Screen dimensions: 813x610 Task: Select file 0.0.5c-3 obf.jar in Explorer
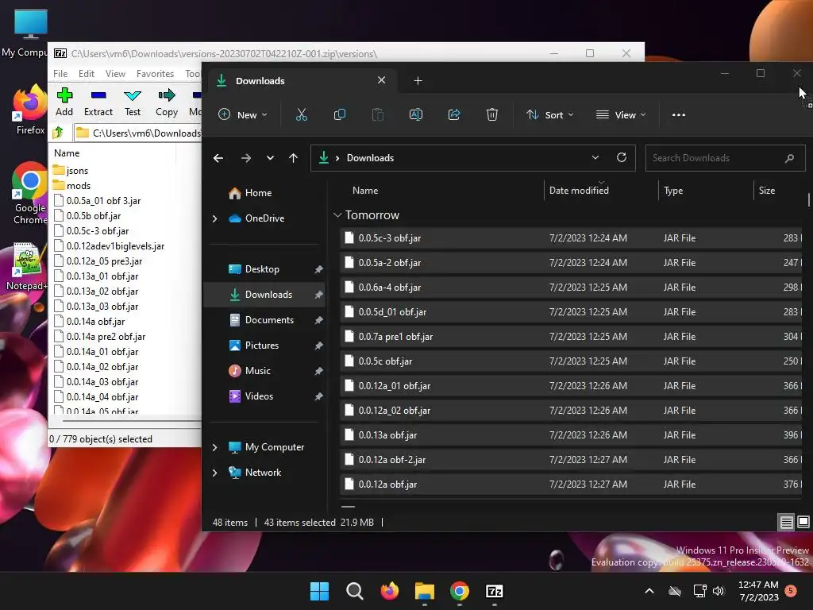570,238
